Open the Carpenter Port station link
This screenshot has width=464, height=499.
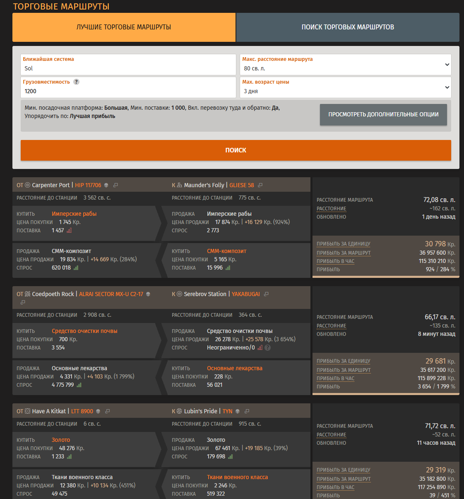tap(51, 185)
